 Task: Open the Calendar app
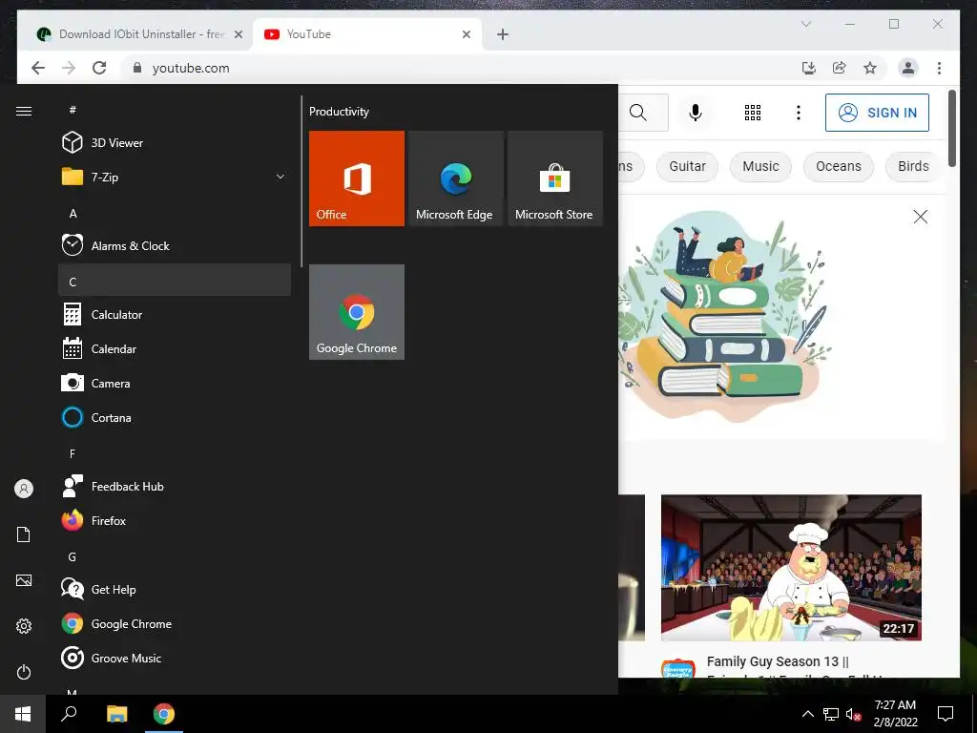[175, 349]
